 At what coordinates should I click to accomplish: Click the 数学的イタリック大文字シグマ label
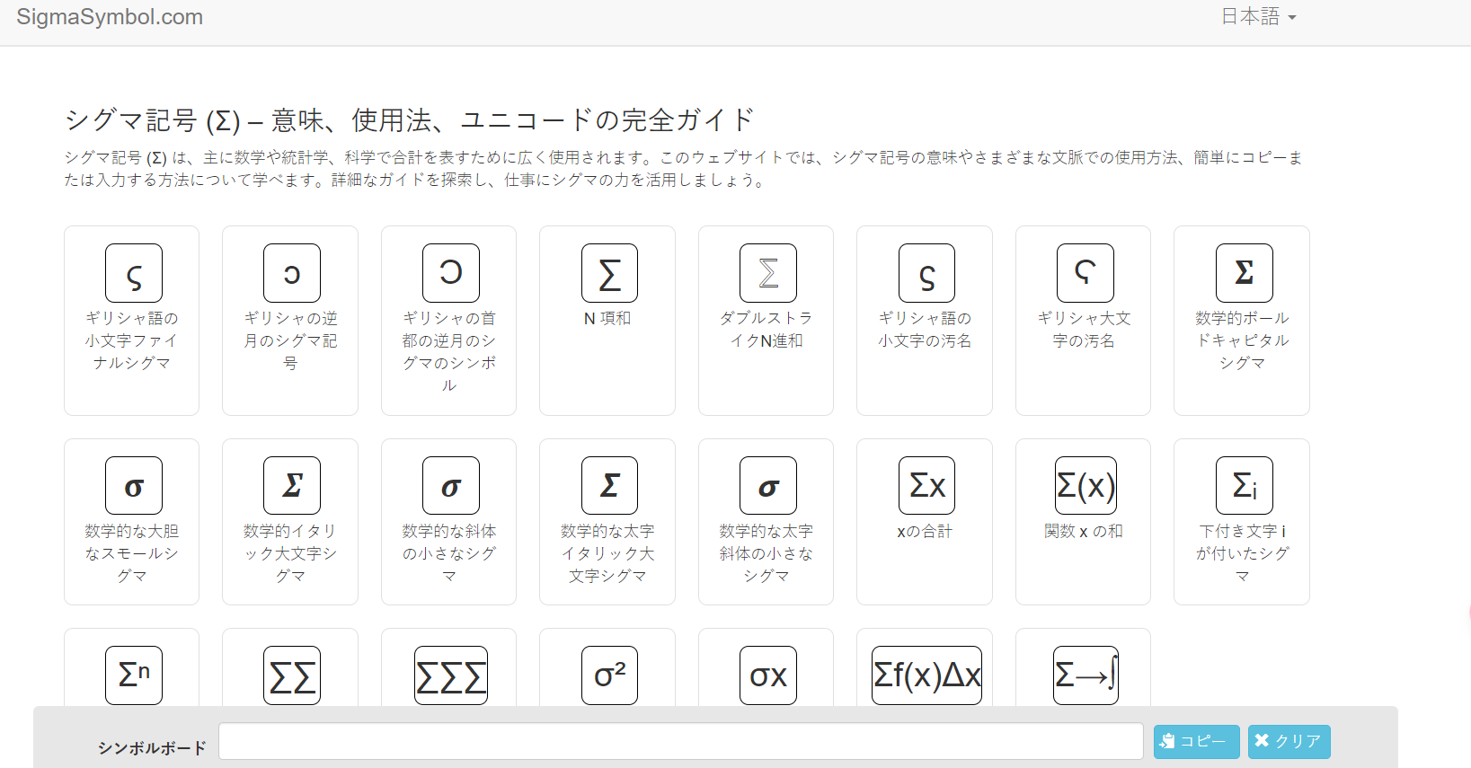point(290,553)
